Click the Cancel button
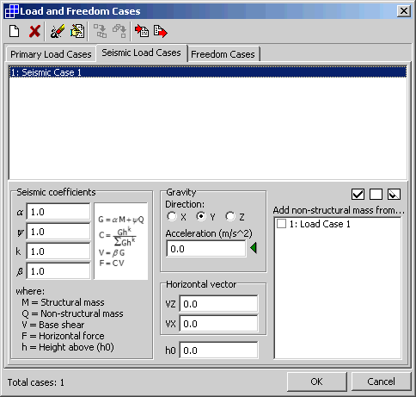 pos(381,381)
